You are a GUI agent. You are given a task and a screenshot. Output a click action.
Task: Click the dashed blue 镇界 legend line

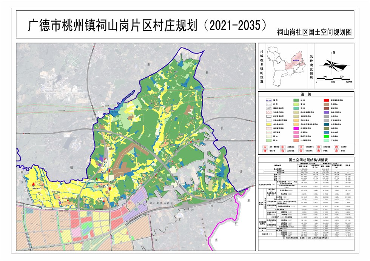pyautogui.click(x=269, y=100)
